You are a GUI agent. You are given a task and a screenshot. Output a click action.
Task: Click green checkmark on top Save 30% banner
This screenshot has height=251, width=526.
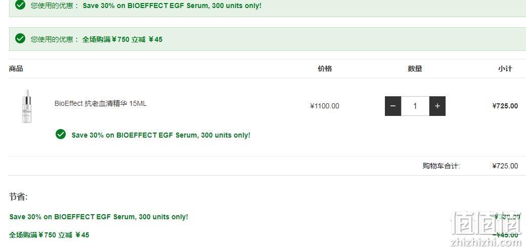[x=20, y=5]
